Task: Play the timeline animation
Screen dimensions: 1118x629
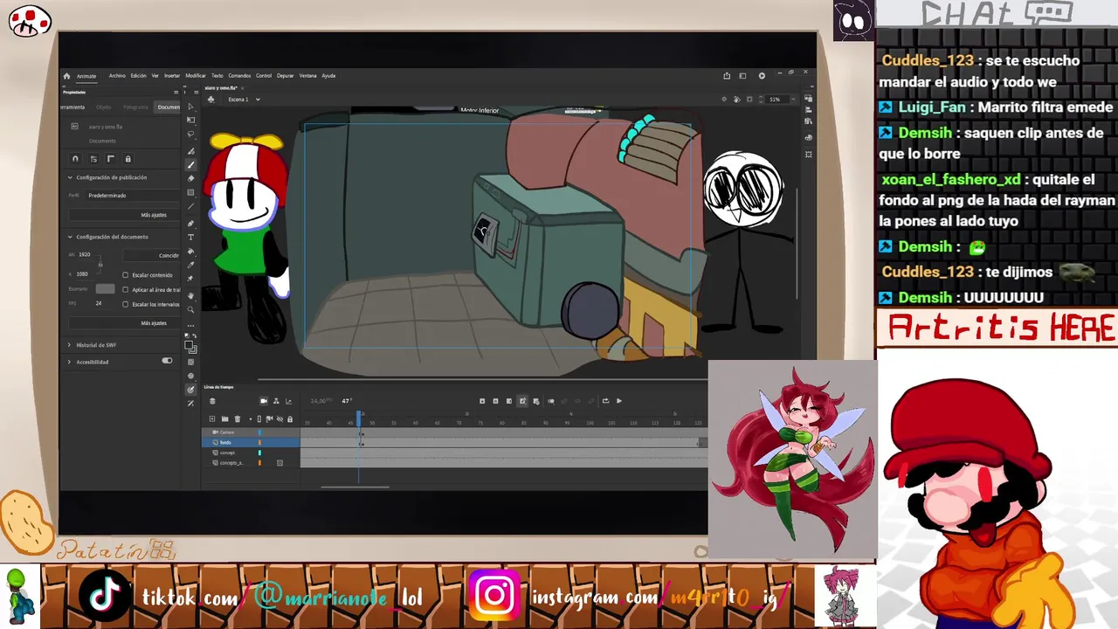Action: [x=619, y=401]
